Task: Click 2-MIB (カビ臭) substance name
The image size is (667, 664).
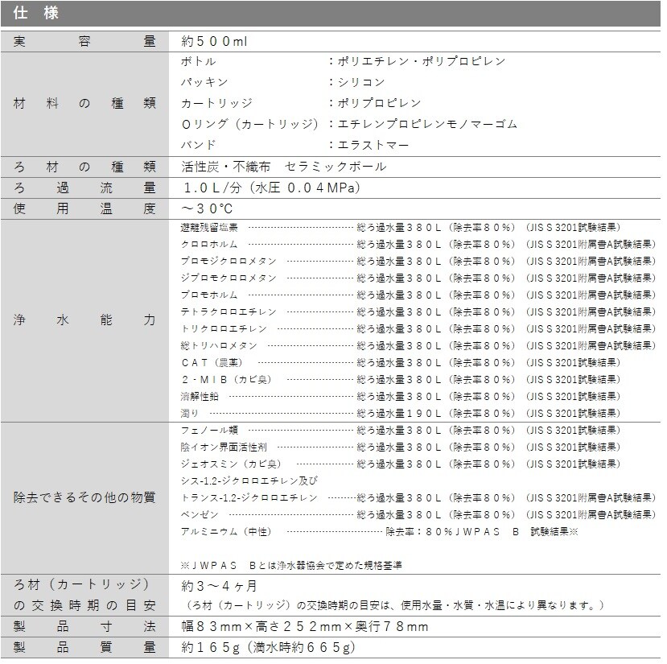Action: (227, 379)
